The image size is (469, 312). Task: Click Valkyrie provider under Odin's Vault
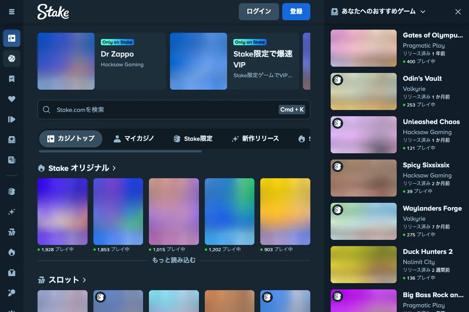[414, 89]
